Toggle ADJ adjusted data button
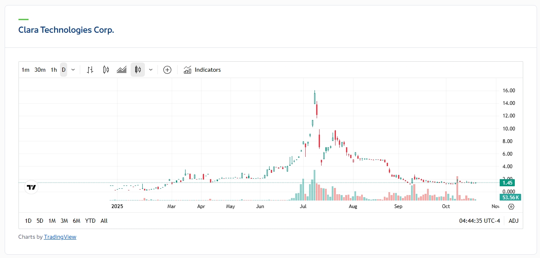The width and height of the screenshot is (540, 258). [514, 221]
